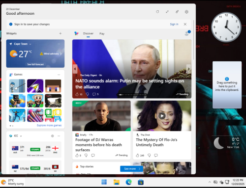Screen dimensions: 246x188
Task: Click the refresh icon in widgets header
Action: coord(157,12)
